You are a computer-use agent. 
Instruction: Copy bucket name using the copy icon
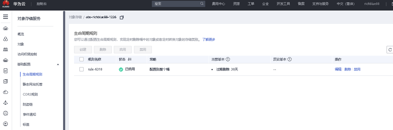(122, 18)
